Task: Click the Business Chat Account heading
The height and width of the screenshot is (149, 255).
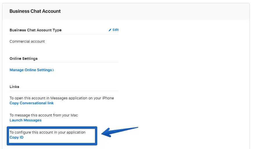Action: 35,11
